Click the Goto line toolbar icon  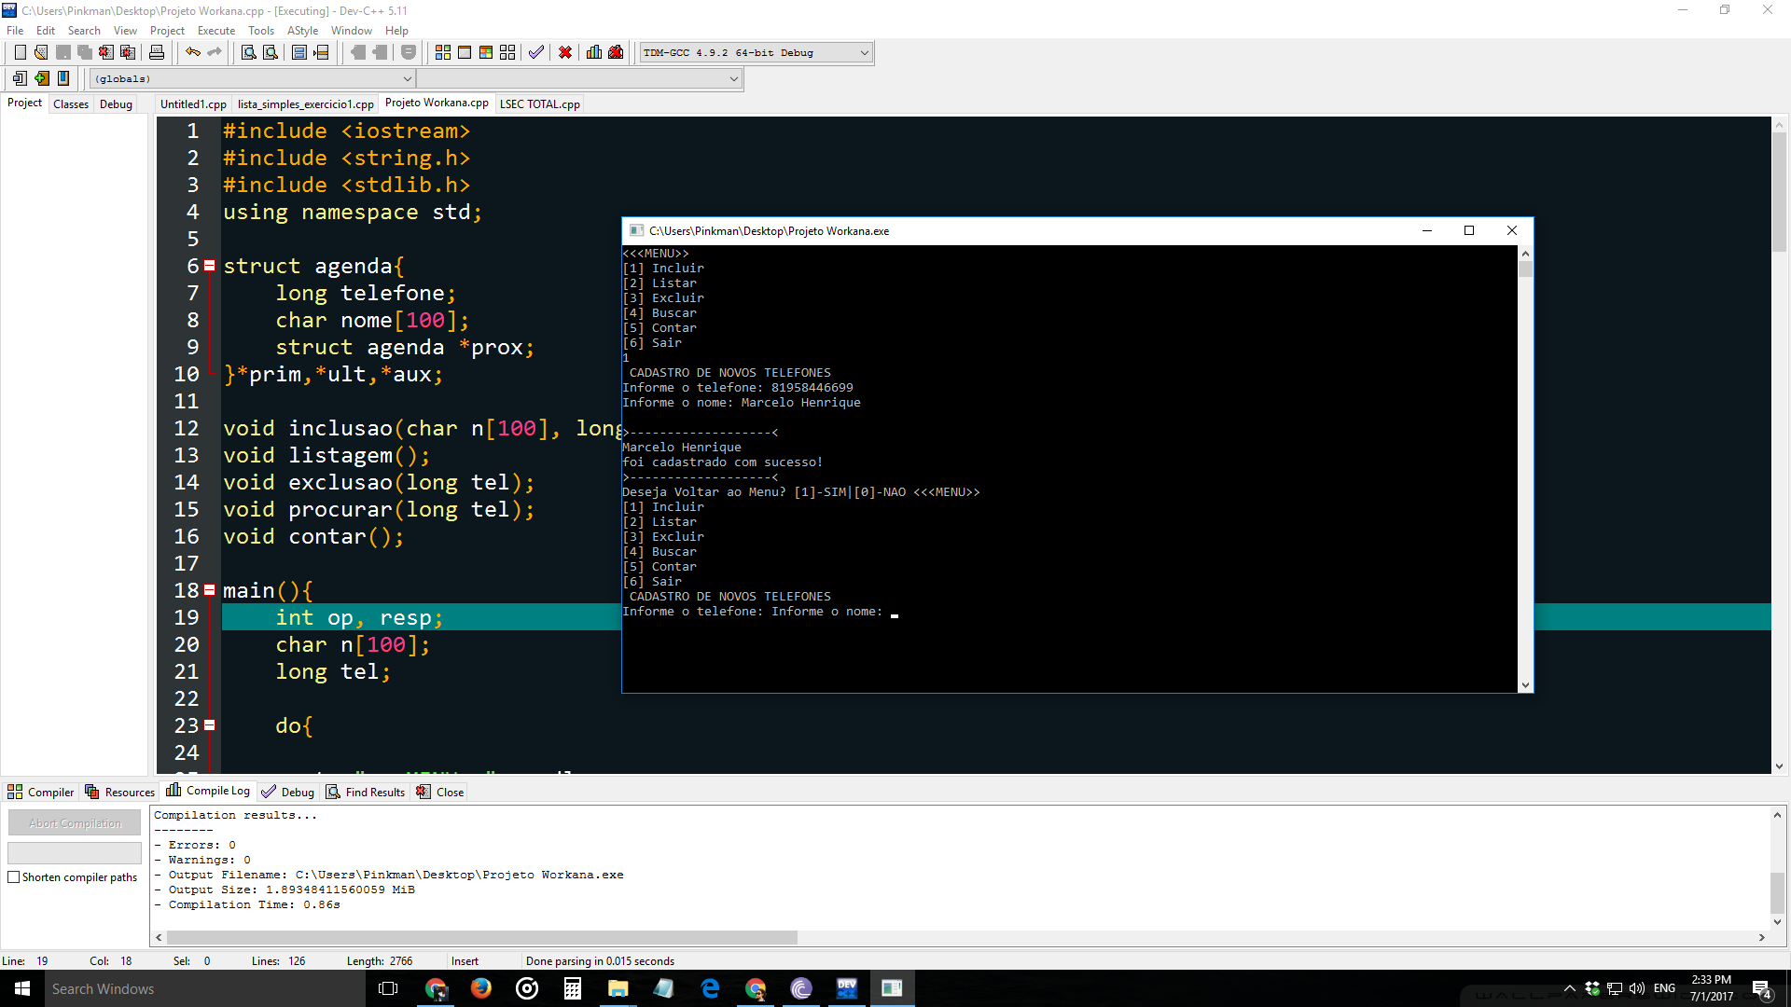tap(321, 52)
